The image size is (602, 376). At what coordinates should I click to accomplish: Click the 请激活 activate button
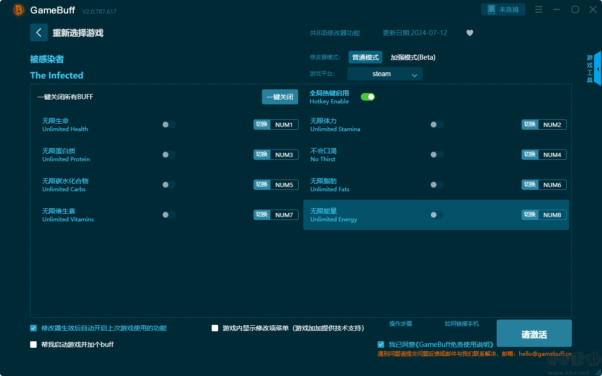click(534, 335)
